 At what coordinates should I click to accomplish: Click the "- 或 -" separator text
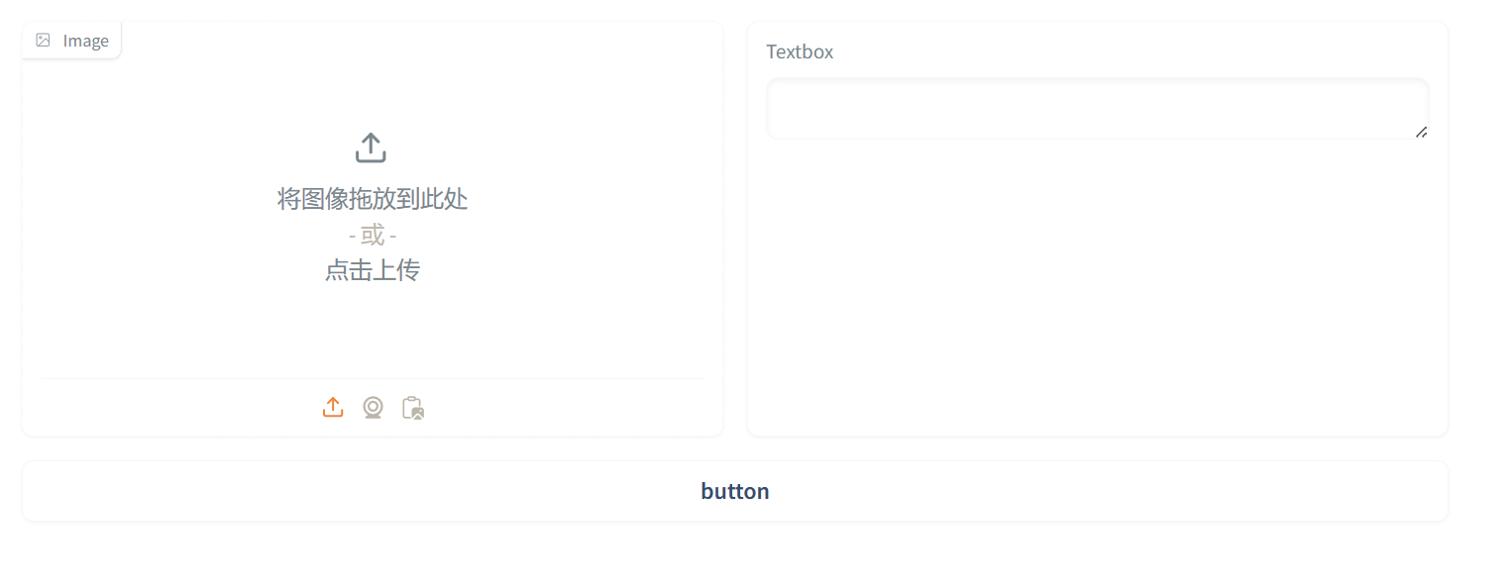point(373,236)
